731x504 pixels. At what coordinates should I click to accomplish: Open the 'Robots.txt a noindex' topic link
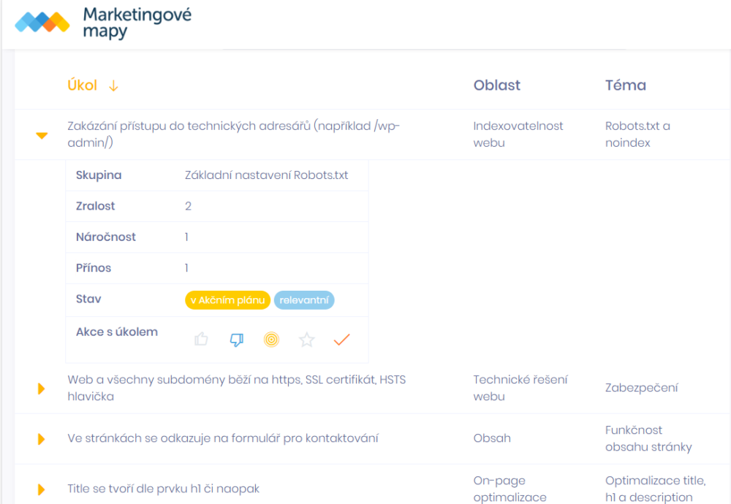[x=637, y=134]
